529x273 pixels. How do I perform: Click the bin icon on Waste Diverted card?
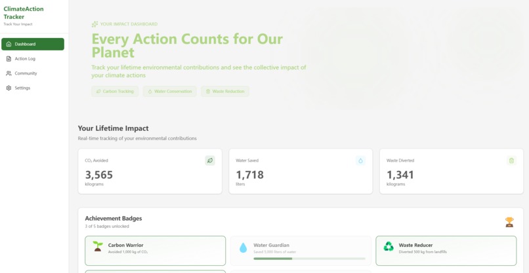click(511, 160)
